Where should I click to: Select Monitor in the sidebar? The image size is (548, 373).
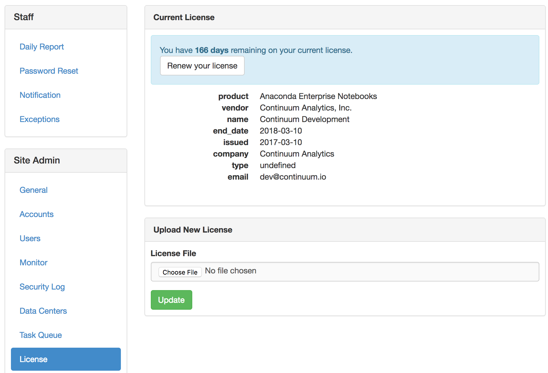click(33, 262)
